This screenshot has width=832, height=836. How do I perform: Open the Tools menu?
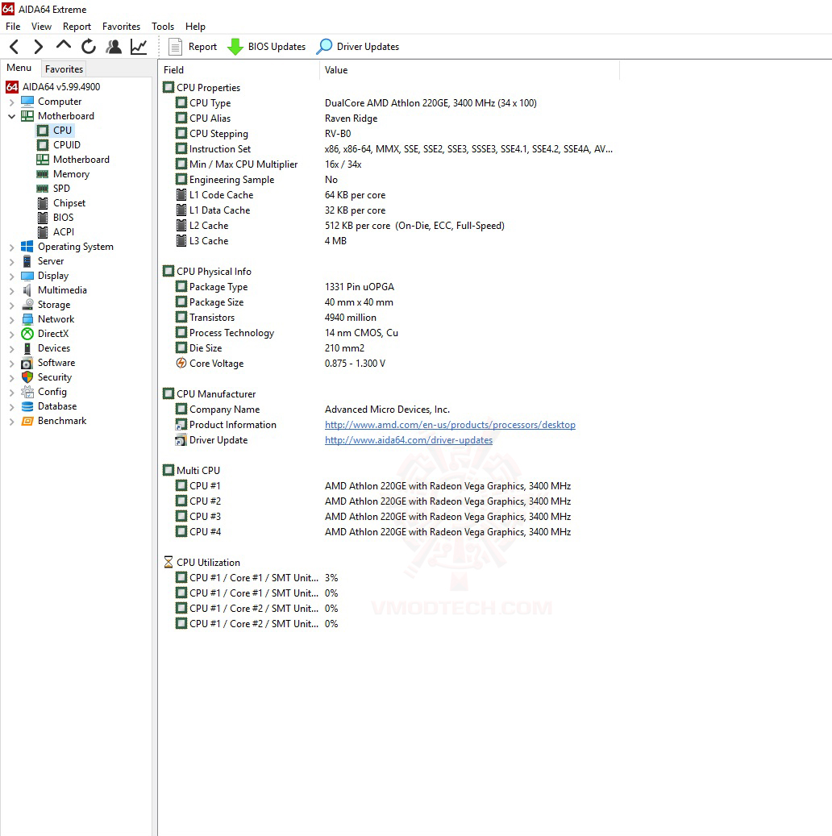click(163, 26)
